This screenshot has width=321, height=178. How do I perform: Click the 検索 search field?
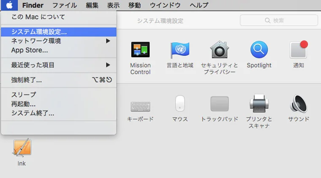coord(279,20)
